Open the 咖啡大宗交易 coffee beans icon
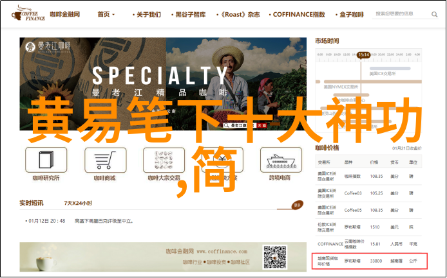The image size is (447, 278). [x=164, y=160]
